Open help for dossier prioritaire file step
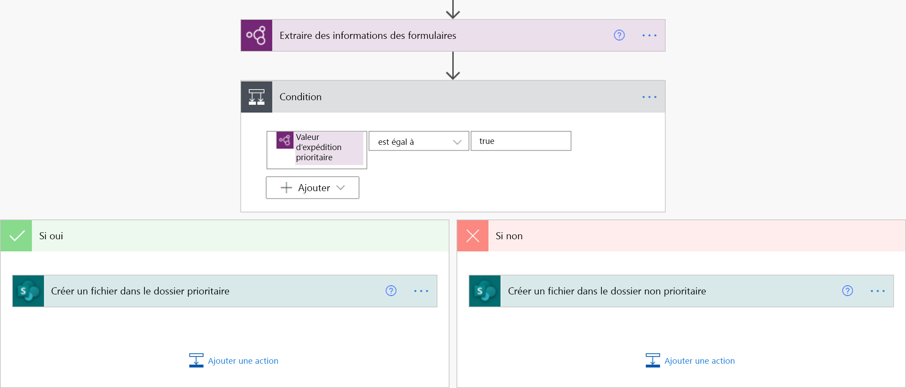 [x=391, y=291]
